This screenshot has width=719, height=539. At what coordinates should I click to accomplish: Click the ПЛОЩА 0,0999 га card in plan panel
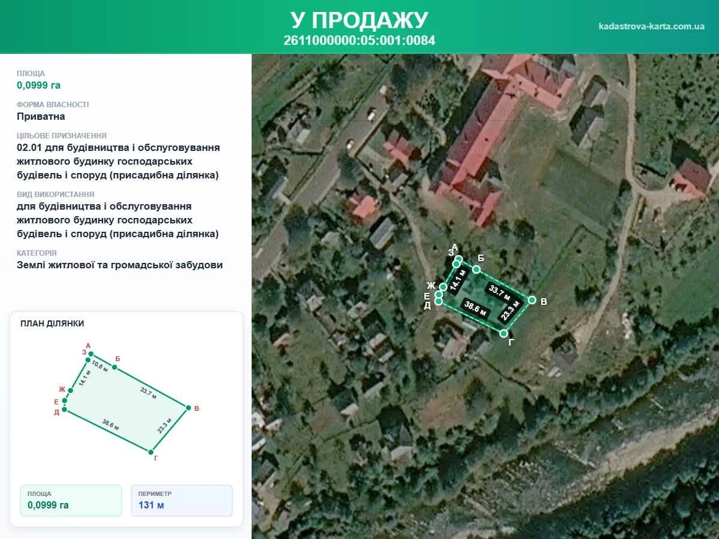(x=71, y=500)
